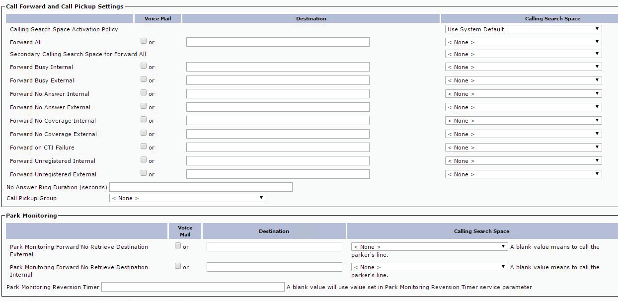Select Calling Search Space for Forward No Coverage External
This screenshot has width=618, height=301.
[523, 134]
